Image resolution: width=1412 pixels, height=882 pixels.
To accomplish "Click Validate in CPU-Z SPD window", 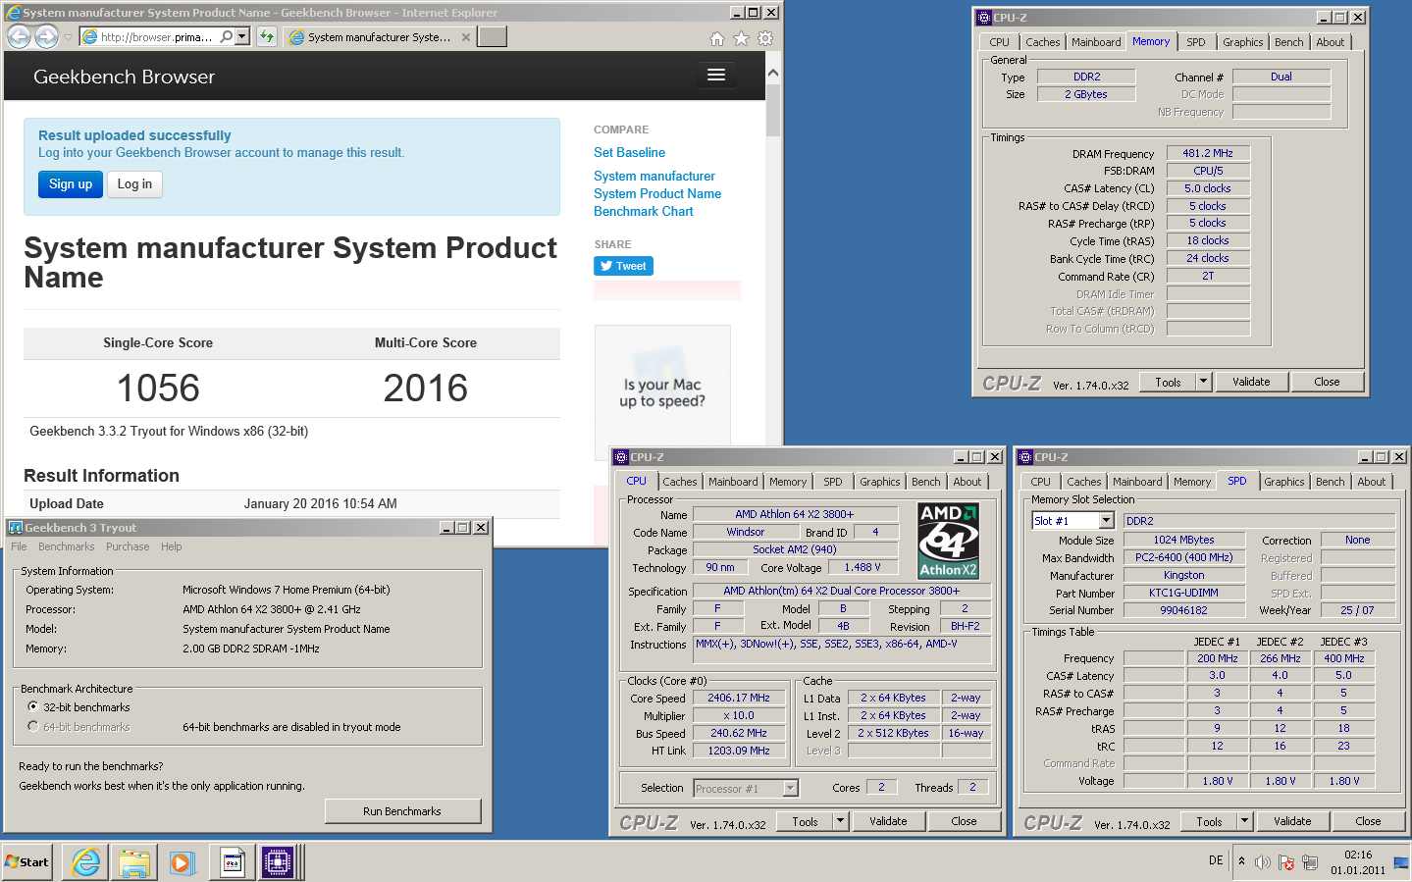I will pyautogui.click(x=1292, y=821).
